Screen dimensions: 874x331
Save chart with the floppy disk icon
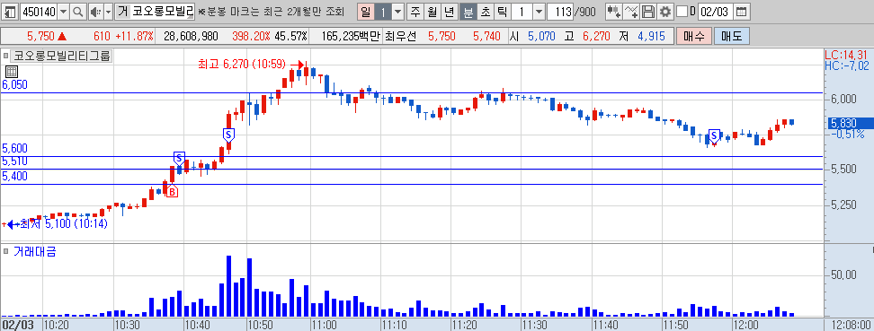tap(647, 11)
